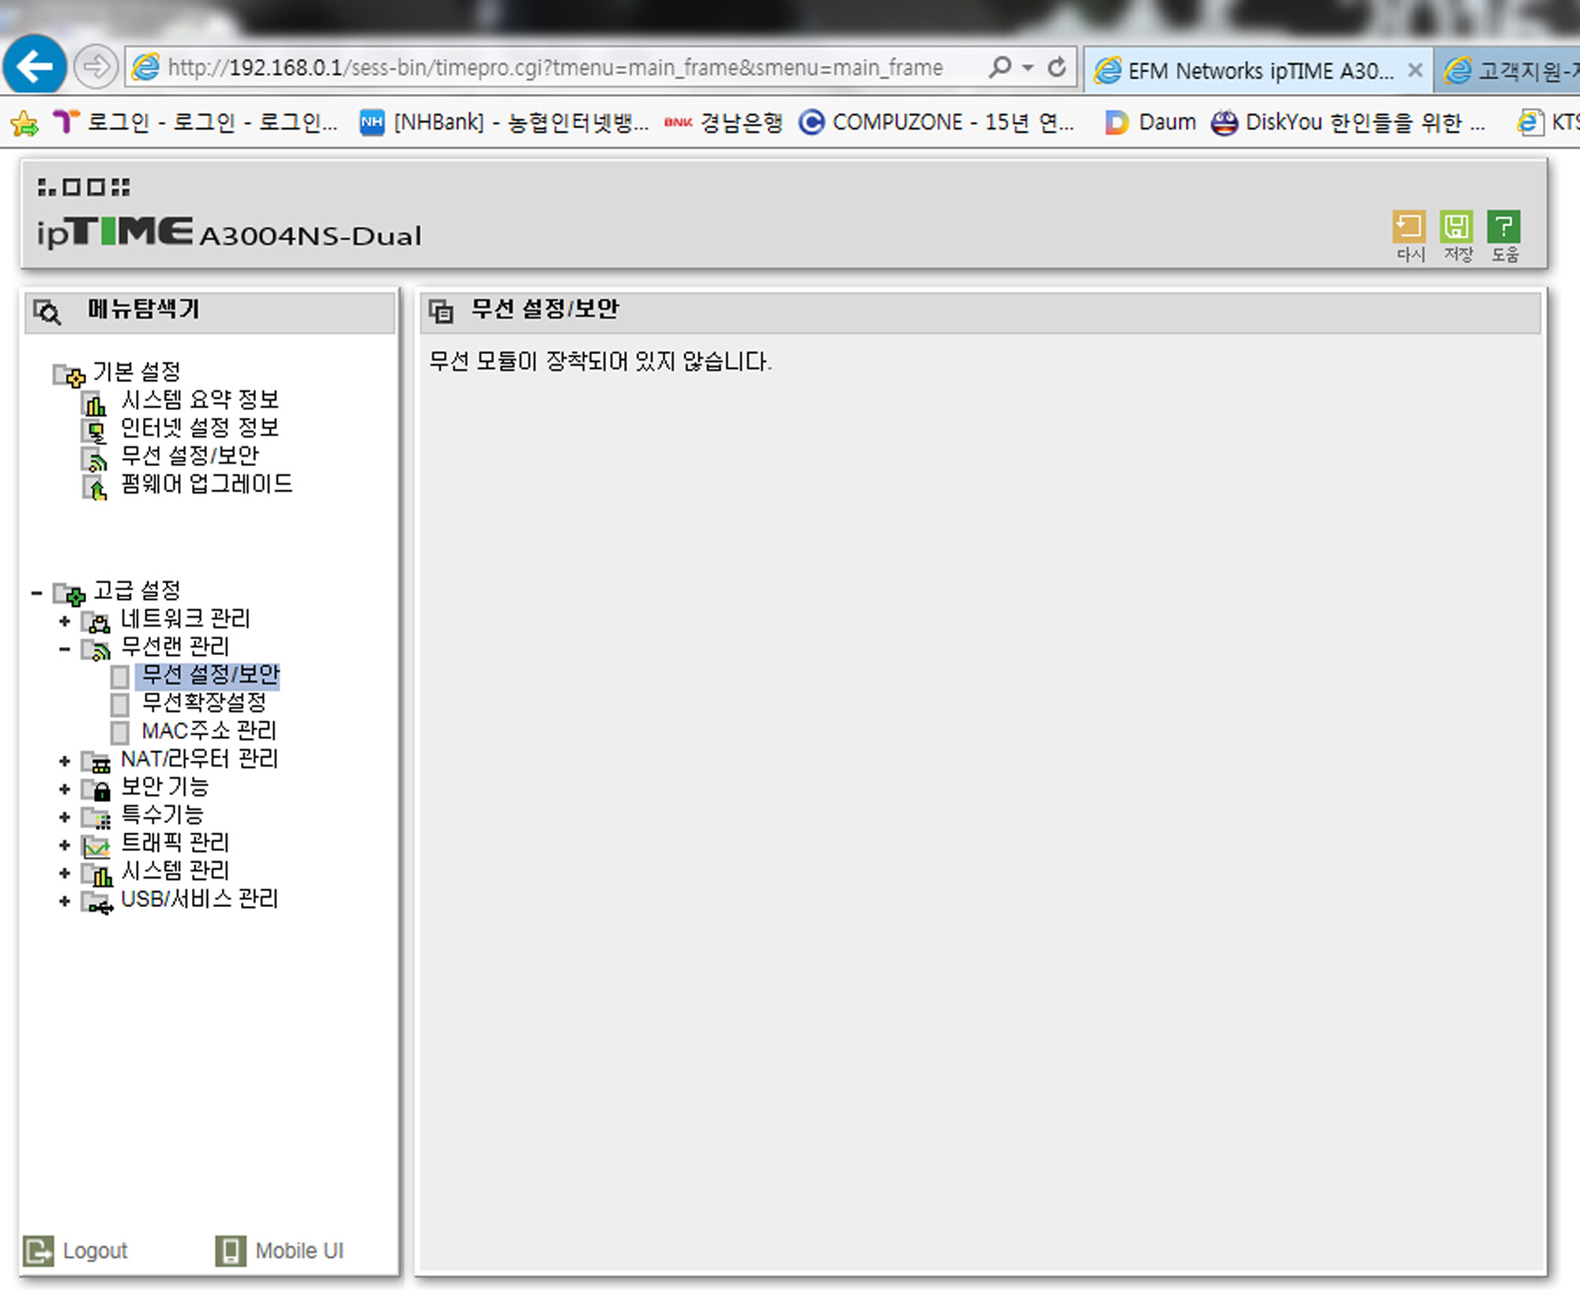Open the COMPUZONE bookmark
This screenshot has height=1302, width=1580.
click(937, 122)
